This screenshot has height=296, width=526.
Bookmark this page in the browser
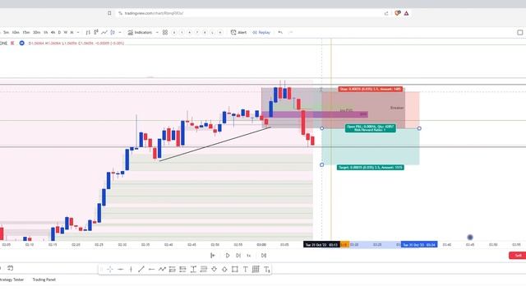[x=109, y=13]
